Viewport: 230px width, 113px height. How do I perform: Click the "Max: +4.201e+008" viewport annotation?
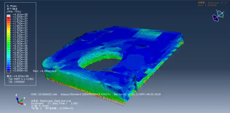(45, 71)
